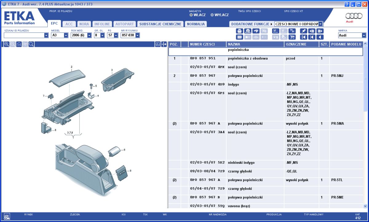Click the last magnifier icon in zoom bar

(x=31, y=44)
